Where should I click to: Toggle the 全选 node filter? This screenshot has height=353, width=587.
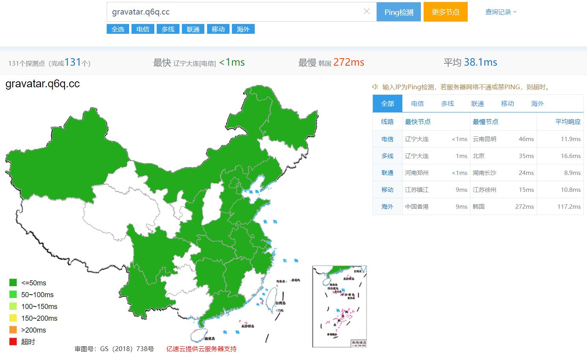tap(118, 29)
